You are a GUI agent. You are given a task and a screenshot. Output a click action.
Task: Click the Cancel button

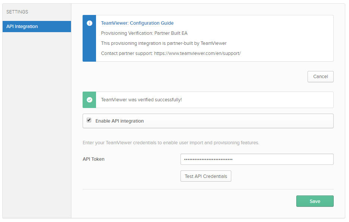point(321,77)
